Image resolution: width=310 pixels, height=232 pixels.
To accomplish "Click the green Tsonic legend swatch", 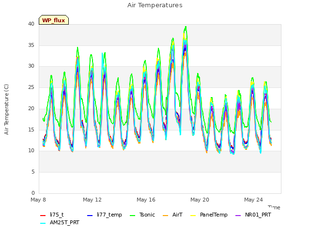I will pyautogui.click(x=132, y=216).
